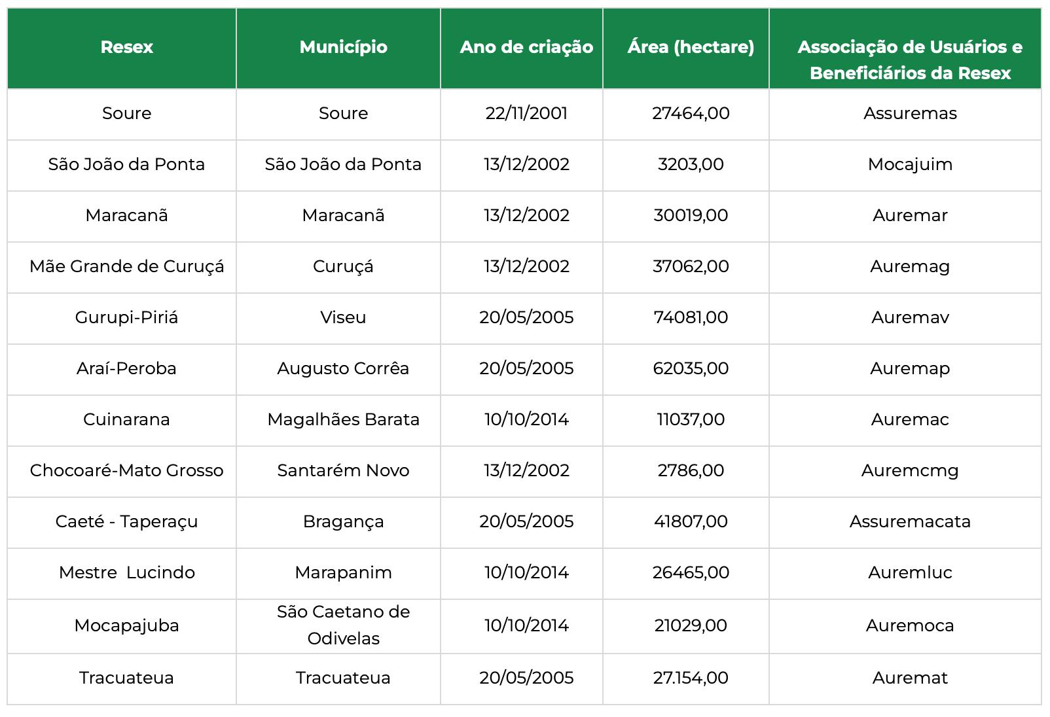Select the Mocajuim association cell
This screenshot has width=1050, height=717.
click(x=905, y=165)
